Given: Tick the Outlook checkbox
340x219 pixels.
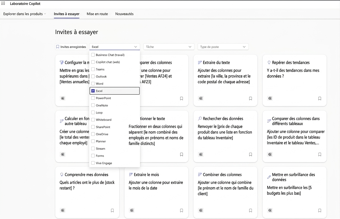Looking at the screenshot, I should click(x=93, y=76).
